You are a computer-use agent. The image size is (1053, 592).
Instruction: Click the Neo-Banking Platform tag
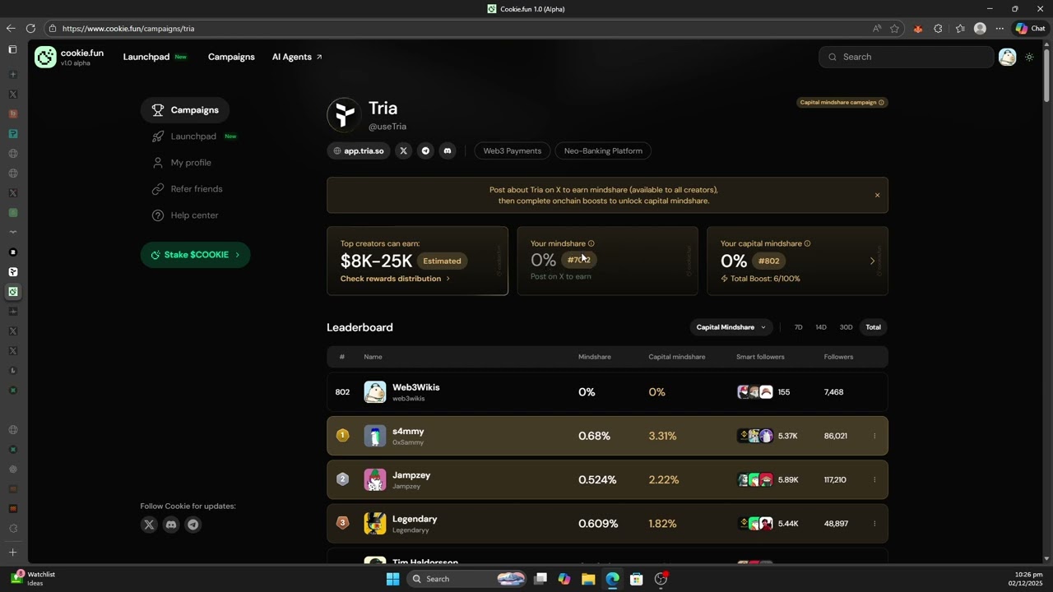coord(603,151)
